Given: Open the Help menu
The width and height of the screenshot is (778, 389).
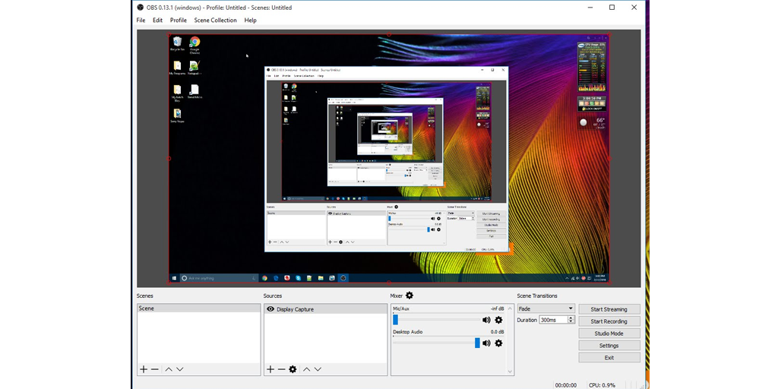Looking at the screenshot, I should coord(251,21).
